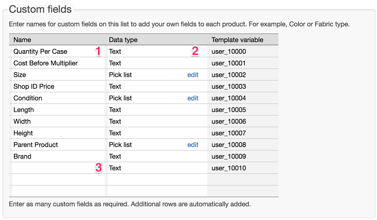Select the Parent Product name field
Screen dimensions: 377x220
tap(58, 145)
